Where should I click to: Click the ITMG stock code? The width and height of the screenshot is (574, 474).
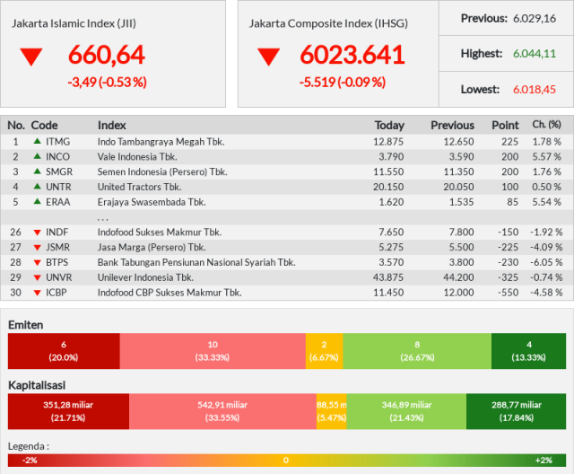[x=57, y=142]
